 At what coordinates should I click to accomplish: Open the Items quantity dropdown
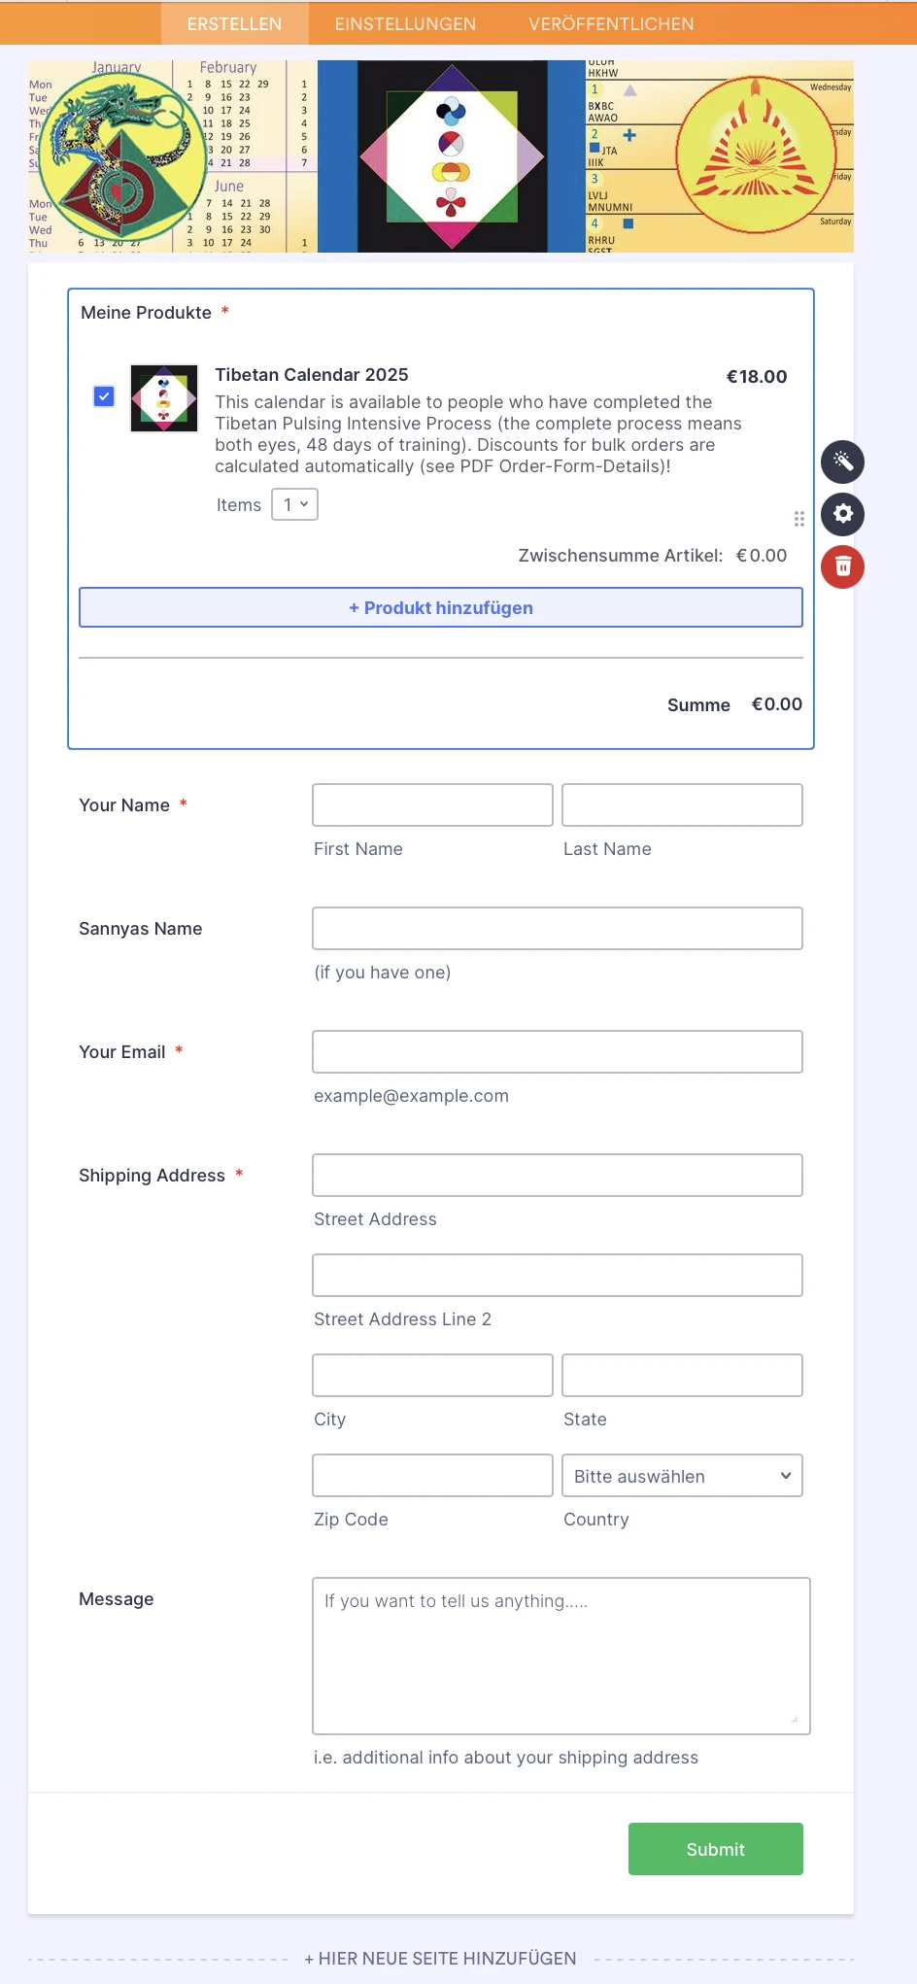tap(294, 504)
